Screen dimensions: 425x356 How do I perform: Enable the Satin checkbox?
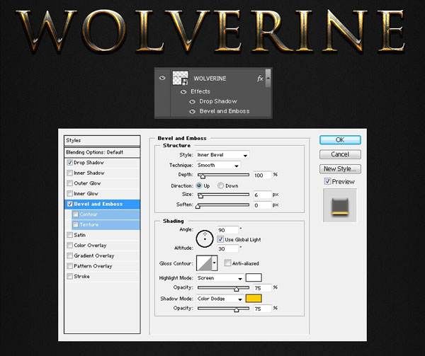(70, 235)
